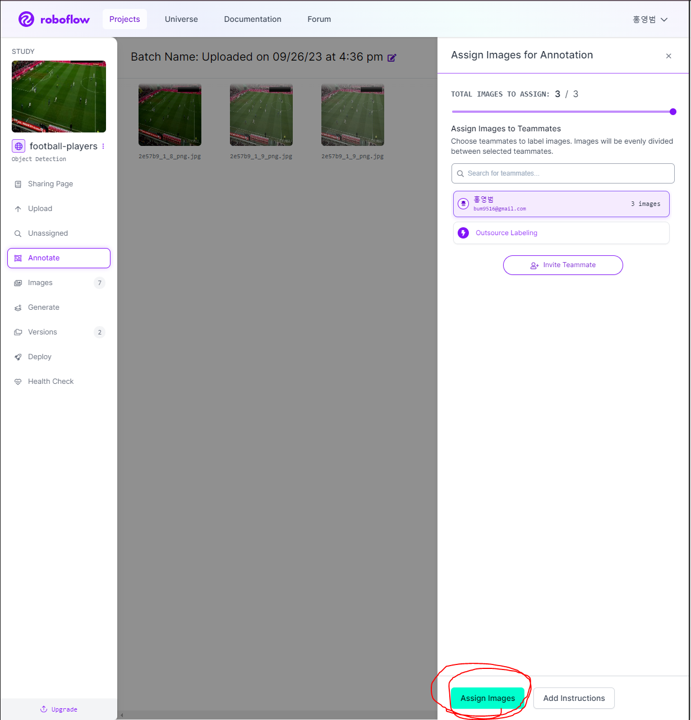Open the last batch image thumbnail
The image size is (691, 720).
(353, 115)
